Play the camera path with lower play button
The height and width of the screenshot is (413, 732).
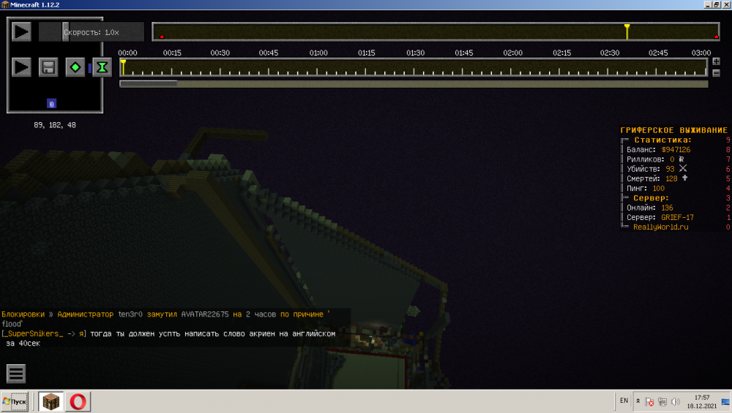pyautogui.click(x=21, y=67)
